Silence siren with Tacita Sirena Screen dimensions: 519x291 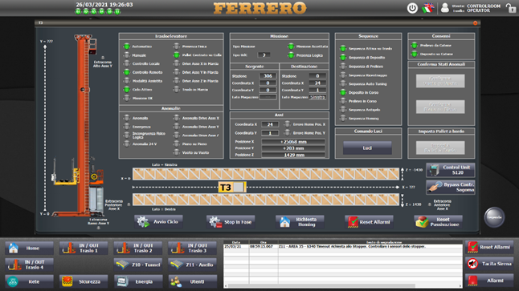click(489, 264)
